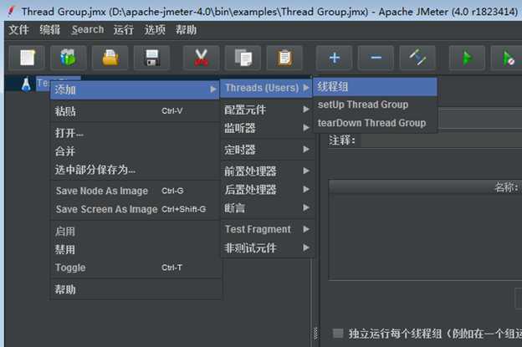Expand 前置处理器 submenu
This screenshot has height=347, width=522.
pyautogui.click(x=267, y=171)
